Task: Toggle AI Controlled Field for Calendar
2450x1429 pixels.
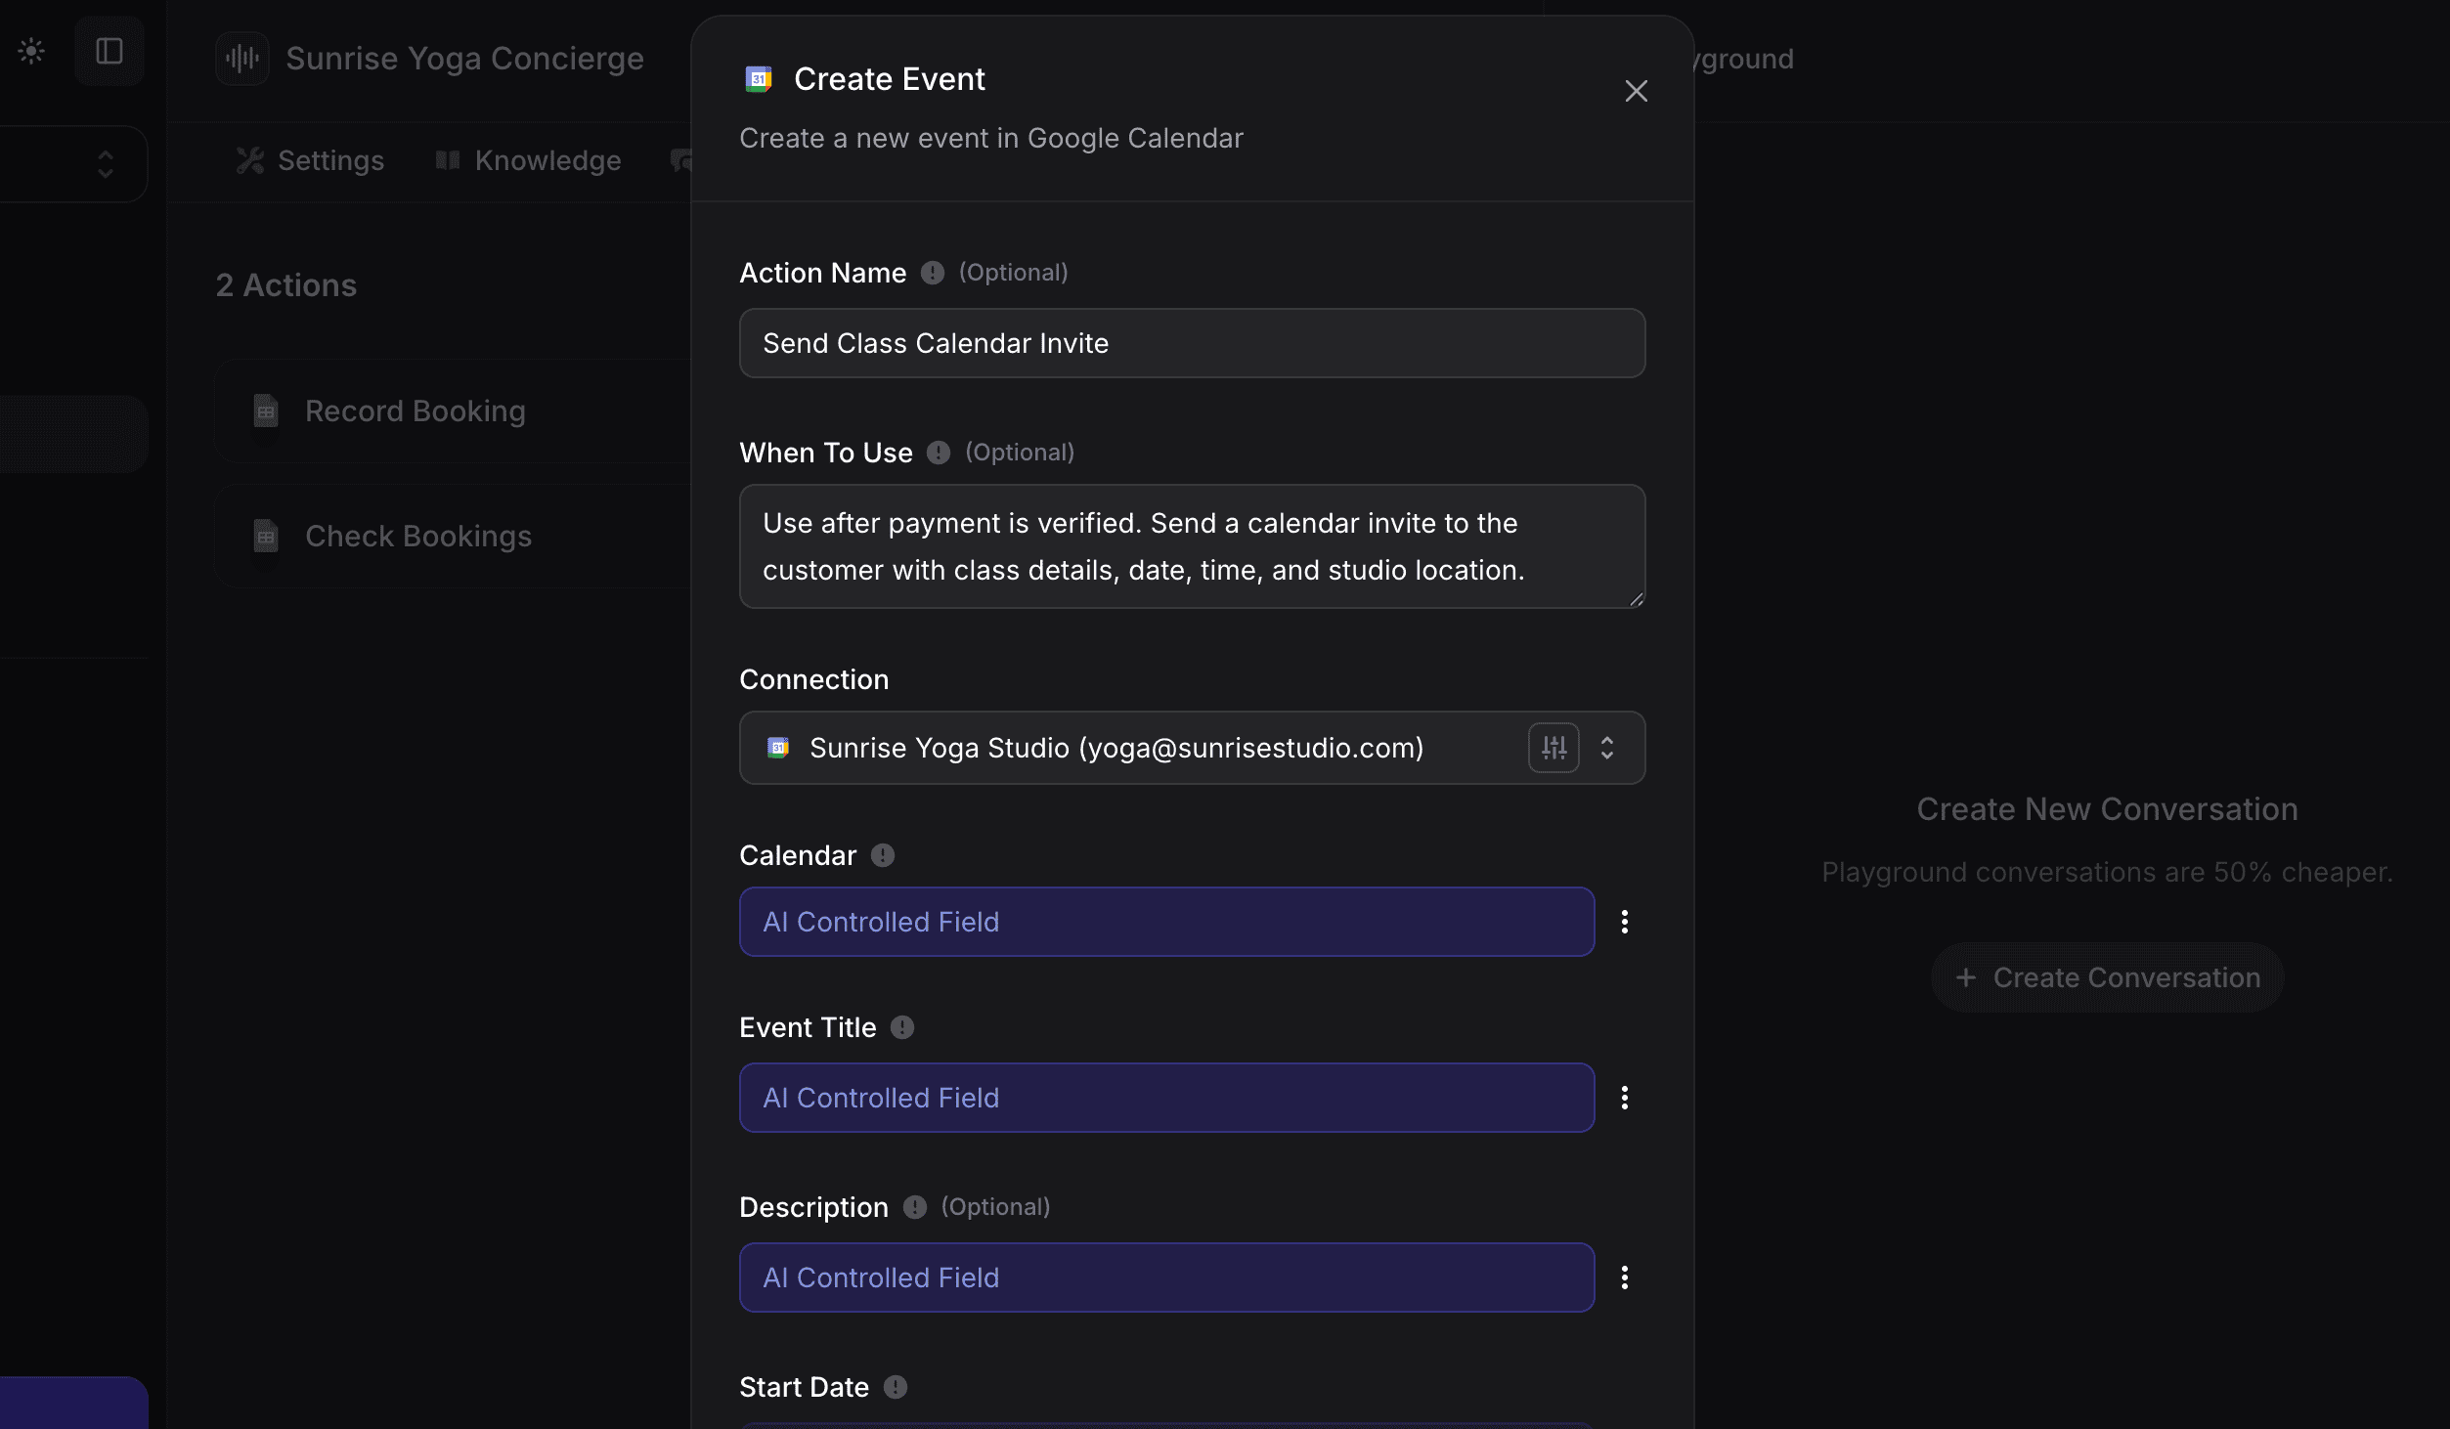Action: coord(1166,922)
